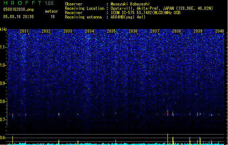The width and height of the screenshot is (228, 145).
Task: Click the 2035 time marker
Action: [x=111, y=31]
